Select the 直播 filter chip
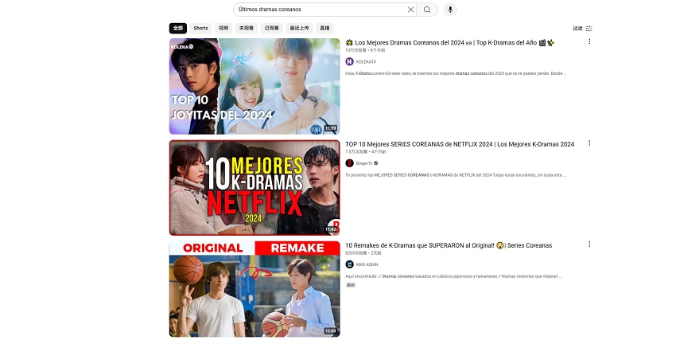The image size is (676, 344). coord(324,28)
